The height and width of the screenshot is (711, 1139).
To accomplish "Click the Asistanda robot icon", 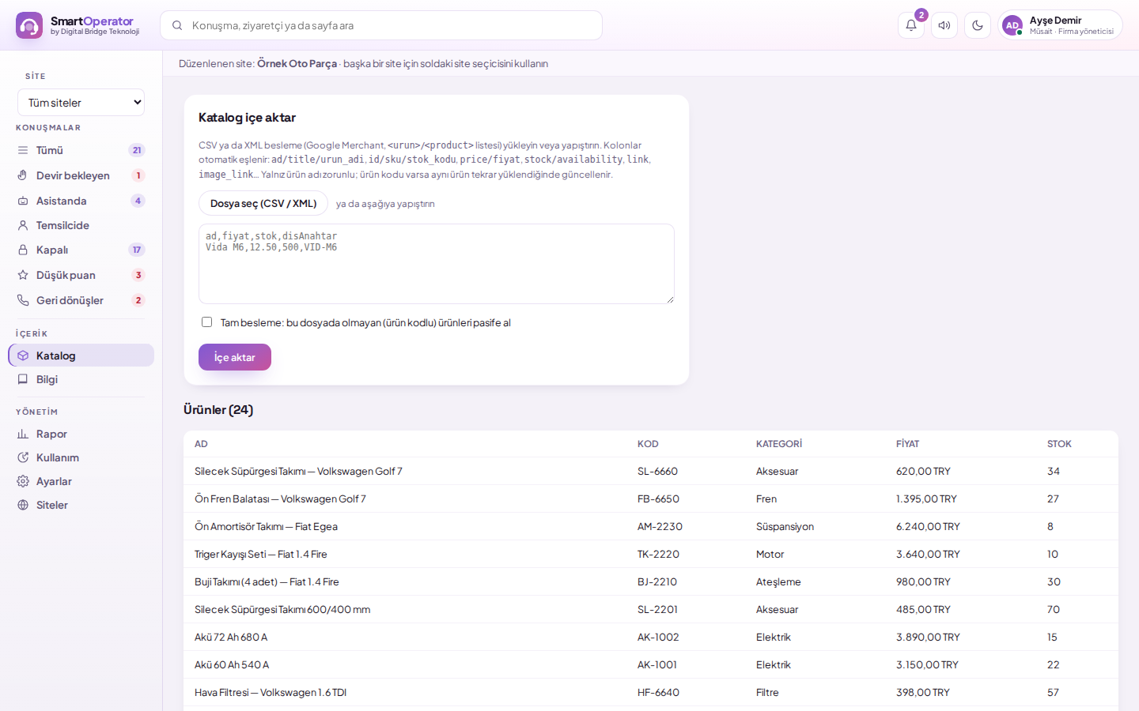I will (23, 201).
